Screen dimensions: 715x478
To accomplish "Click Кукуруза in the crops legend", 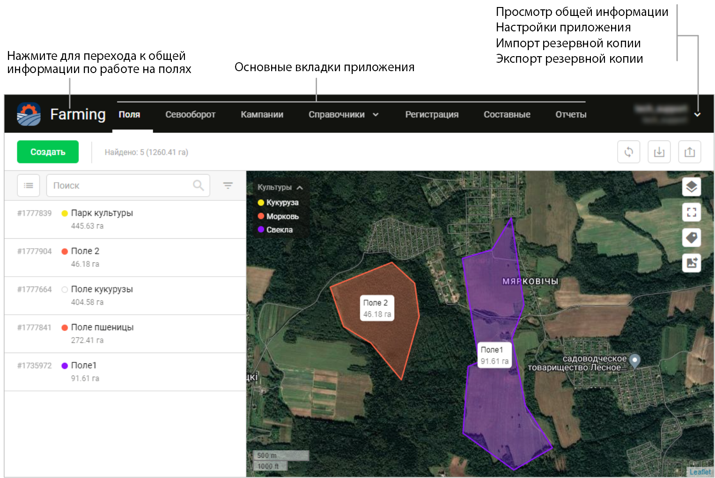I will [x=278, y=203].
